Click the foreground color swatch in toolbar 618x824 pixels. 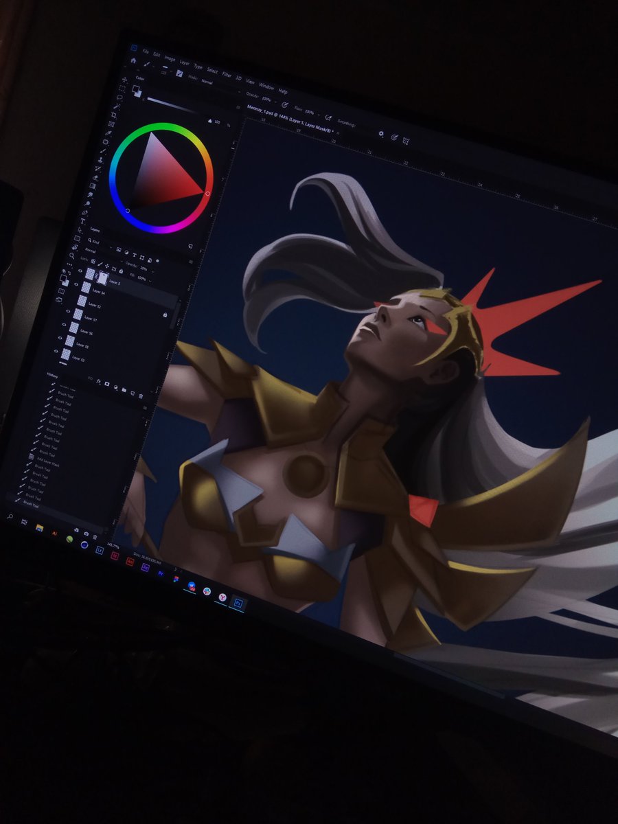tap(63, 277)
